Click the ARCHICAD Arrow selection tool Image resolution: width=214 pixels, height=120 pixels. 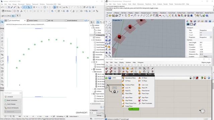(2, 22)
